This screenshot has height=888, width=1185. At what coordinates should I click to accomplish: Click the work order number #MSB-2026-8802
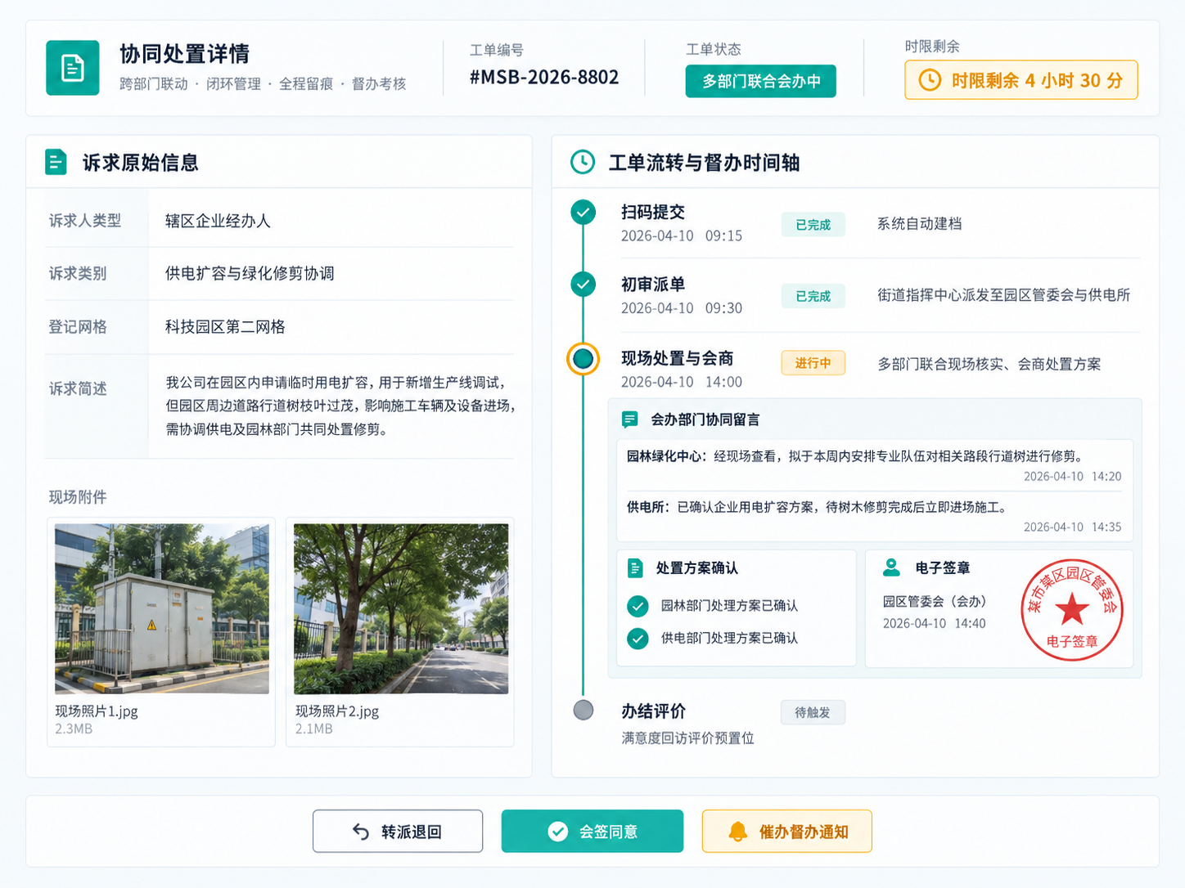point(544,78)
